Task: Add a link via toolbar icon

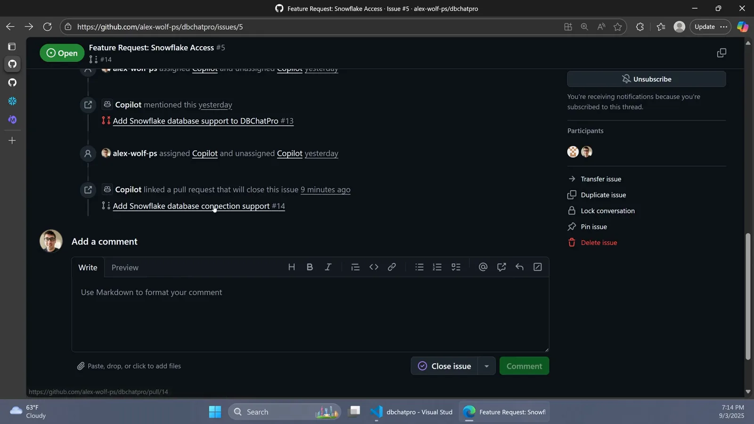Action: 392,267
